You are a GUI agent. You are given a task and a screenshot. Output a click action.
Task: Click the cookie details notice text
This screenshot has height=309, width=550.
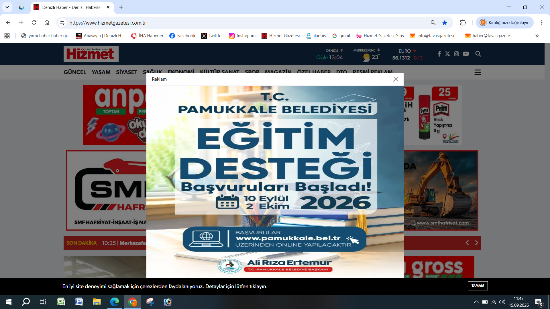click(x=165, y=286)
